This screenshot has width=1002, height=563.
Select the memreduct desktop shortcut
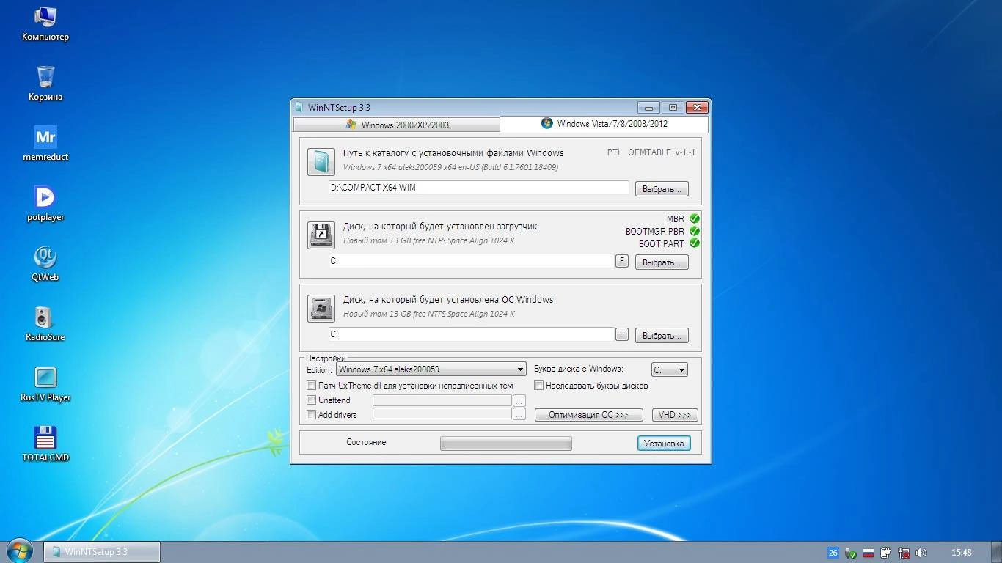click(45, 143)
